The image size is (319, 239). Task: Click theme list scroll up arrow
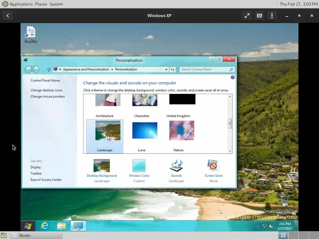230,96
